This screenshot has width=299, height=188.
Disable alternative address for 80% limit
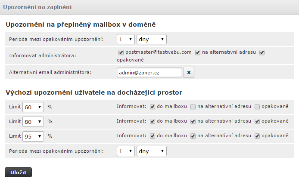[193, 121]
